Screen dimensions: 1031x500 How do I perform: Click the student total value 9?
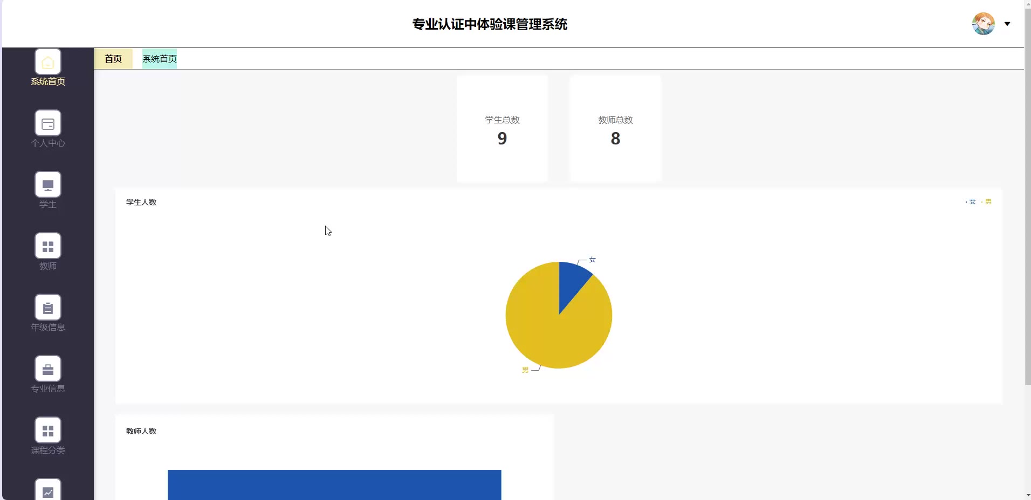coord(502,138)
